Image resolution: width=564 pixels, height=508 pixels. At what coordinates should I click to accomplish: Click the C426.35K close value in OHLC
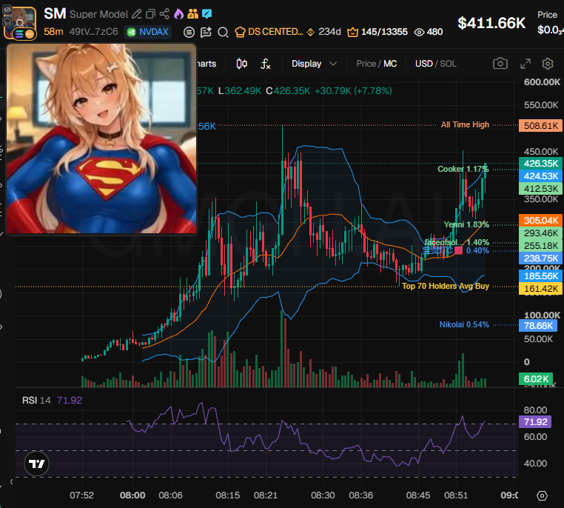pos(288,90)
